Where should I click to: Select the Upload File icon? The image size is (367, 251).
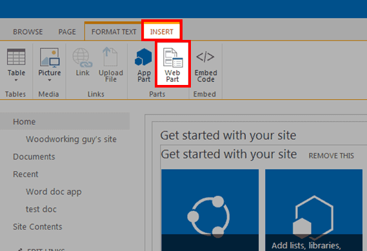[110, 57]
